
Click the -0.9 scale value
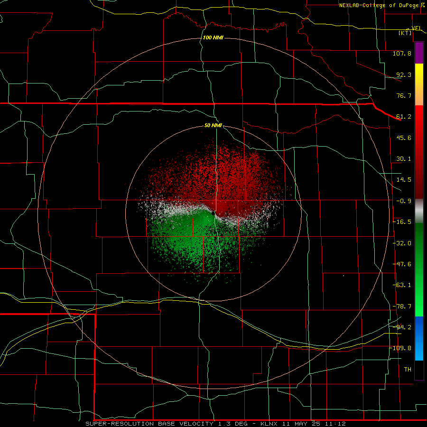[x=404, y=201]
